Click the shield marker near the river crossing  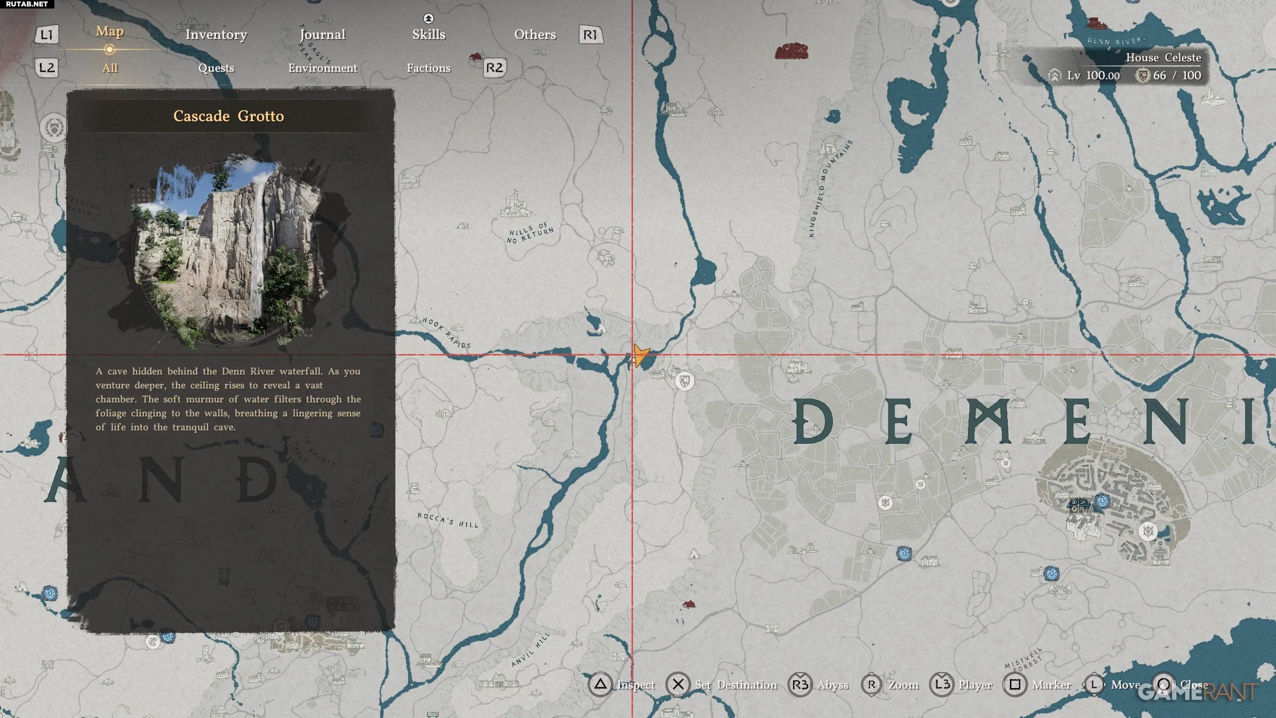click(x=685, y=381)
